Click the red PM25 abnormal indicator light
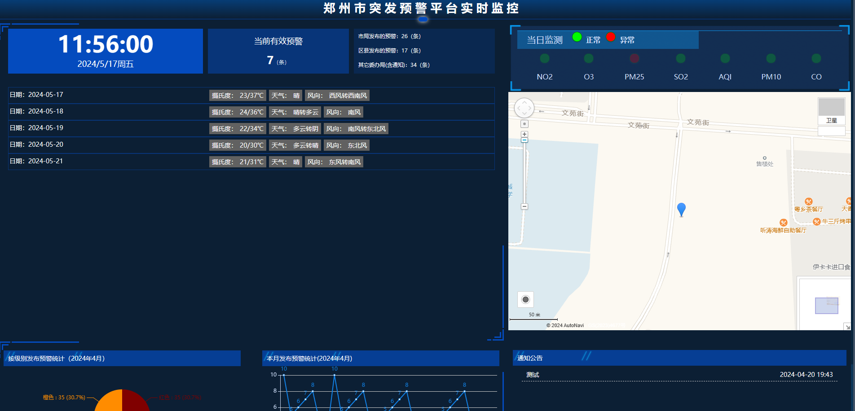855x411 pixels. point(634,58)
